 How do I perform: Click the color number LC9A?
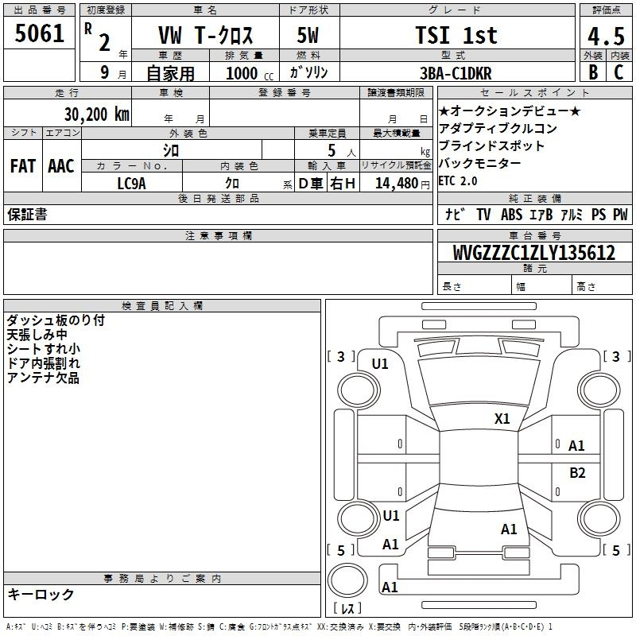(x=131, y=183)
